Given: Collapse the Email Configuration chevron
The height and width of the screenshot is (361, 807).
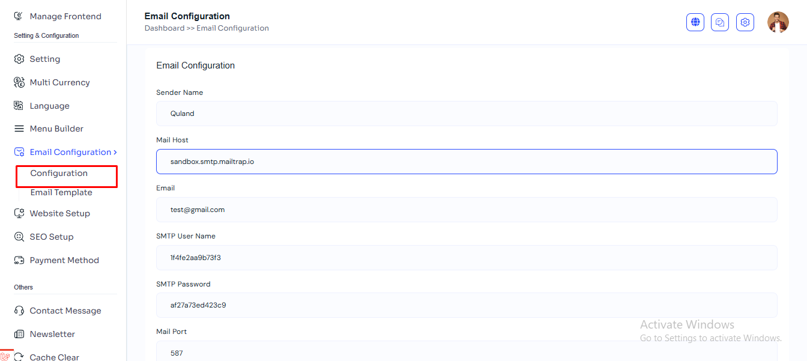Looking at the screenshot, I should pos(115,152).
